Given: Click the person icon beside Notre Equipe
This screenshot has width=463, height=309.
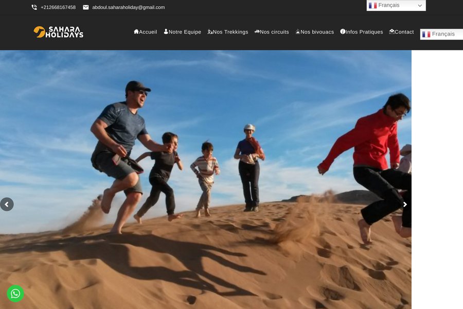Looking at the screenshot, I should tap(166, 31).
